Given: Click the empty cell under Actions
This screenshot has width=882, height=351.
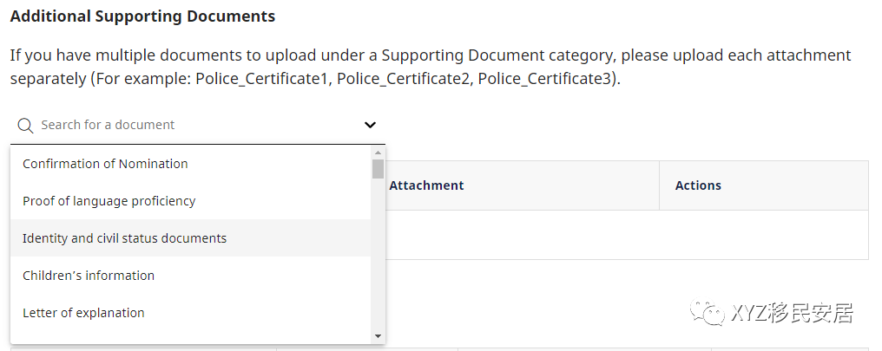Looking at the screenshot, I should tap(763, 235).
